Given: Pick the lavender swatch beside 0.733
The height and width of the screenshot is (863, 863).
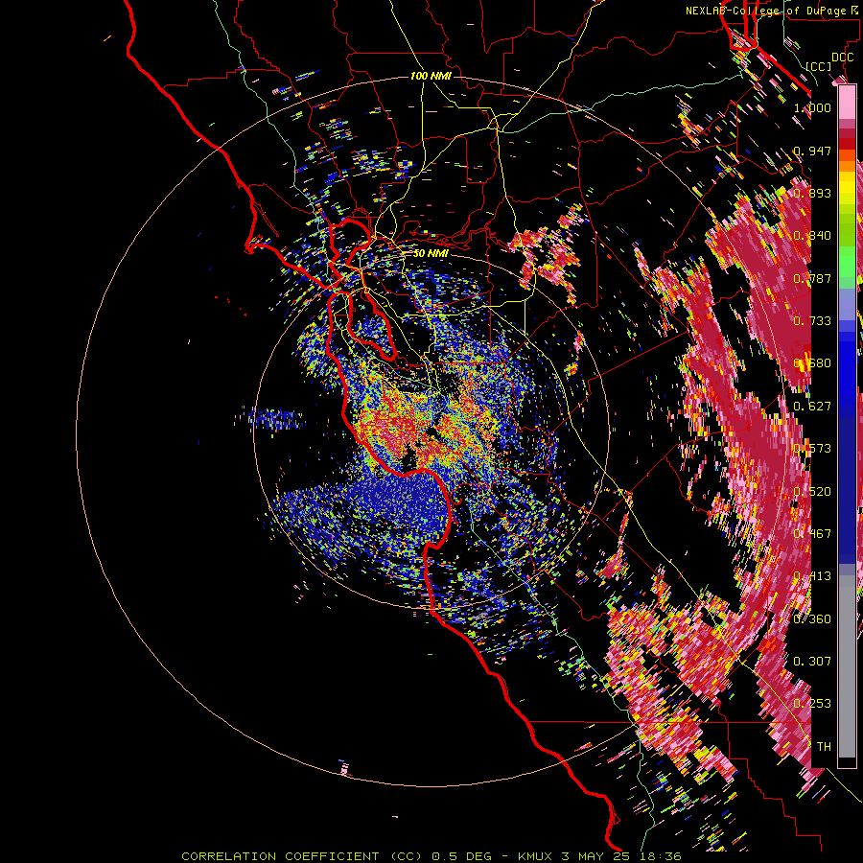Looking at the screenshot, I should tap(847, 304).
